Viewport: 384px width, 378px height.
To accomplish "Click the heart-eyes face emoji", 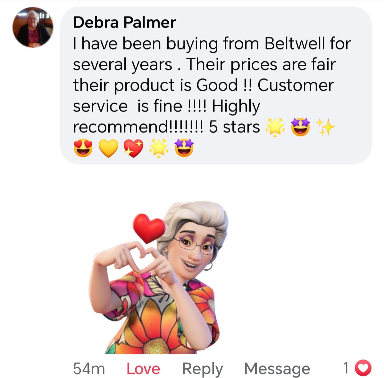I will pos(83,148).
